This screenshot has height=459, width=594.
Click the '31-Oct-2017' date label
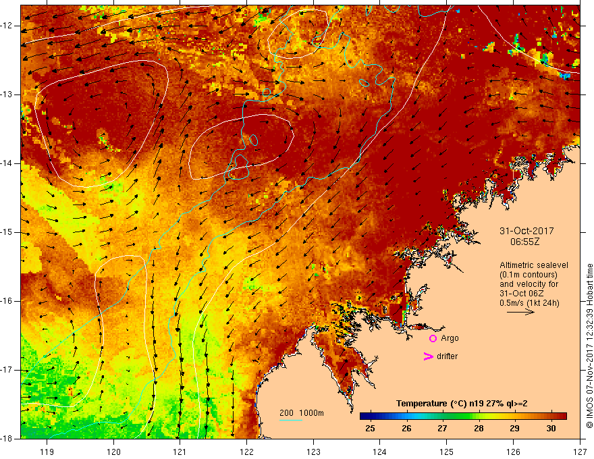pyautogui.click(x=526, y=231)
